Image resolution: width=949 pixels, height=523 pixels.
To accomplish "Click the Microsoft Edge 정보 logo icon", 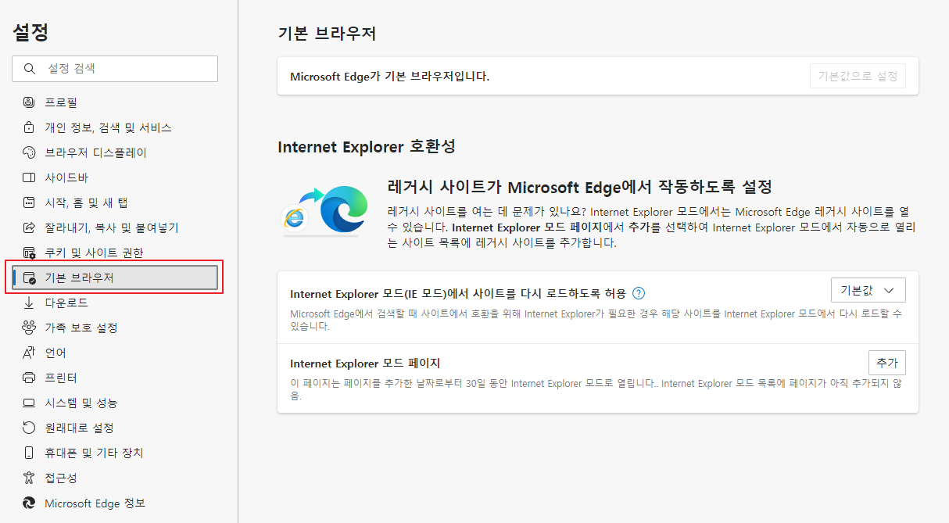I will tap(30, 503).
